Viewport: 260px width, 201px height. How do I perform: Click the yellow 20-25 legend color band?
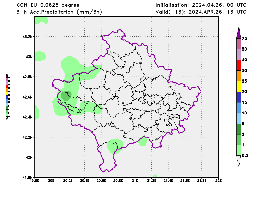[239, 86]
